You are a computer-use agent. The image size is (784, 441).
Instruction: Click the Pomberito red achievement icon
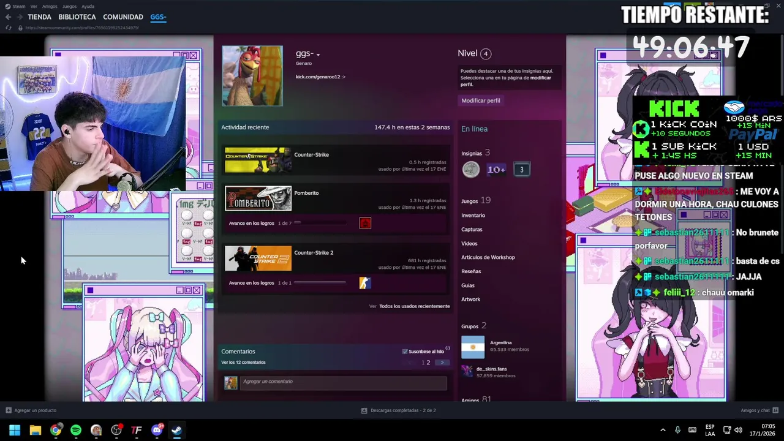pyautogui.click(x=365, y=223)
